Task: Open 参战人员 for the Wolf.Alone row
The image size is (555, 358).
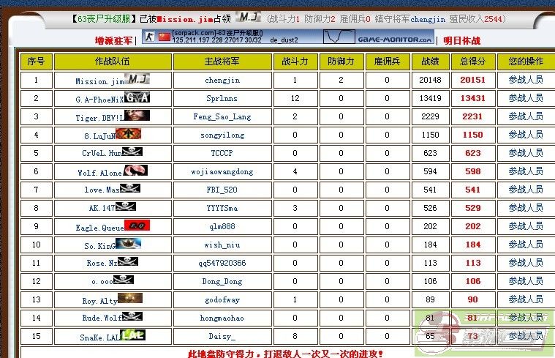Action: tap(525, 171)
